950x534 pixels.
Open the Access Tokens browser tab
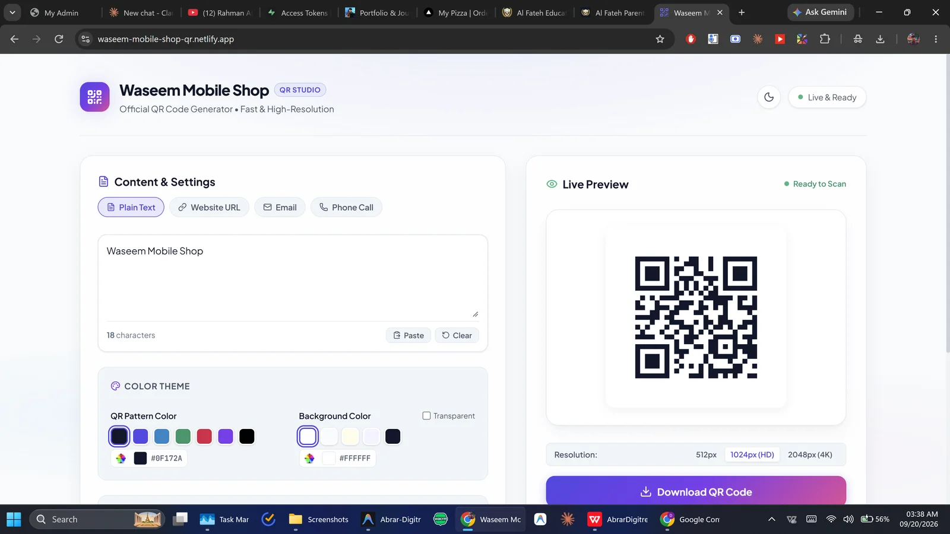(x=299, y=12)
